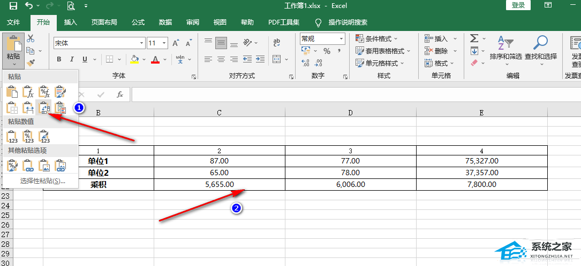Pick the Paste Values (123) icon

pos(12,137)
